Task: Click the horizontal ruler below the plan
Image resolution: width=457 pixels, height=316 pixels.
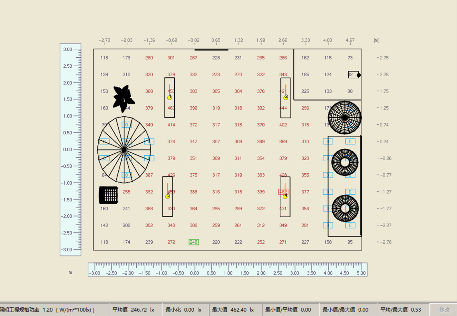Action: tap(227, 270)
